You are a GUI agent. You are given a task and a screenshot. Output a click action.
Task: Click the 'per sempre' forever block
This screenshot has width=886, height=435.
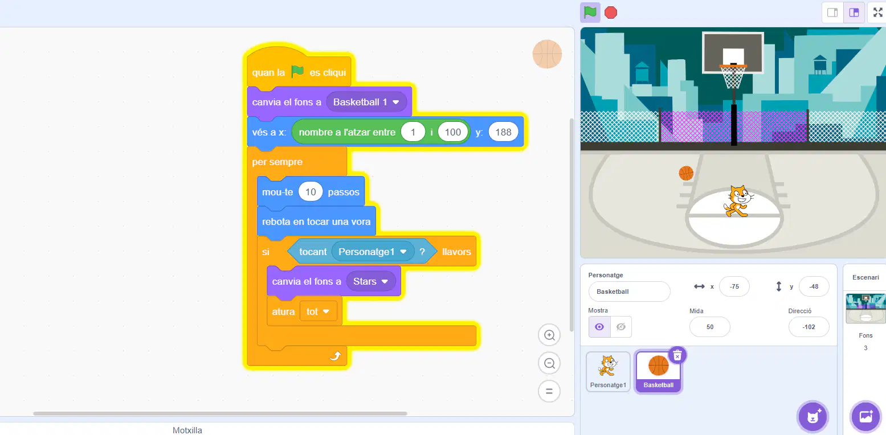(296, 162)
